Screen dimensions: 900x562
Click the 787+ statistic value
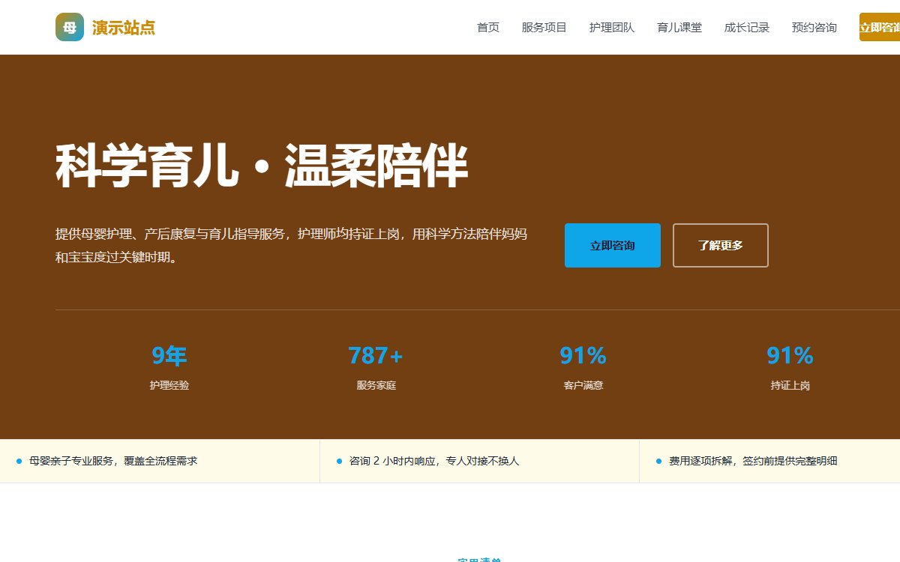click(x=376, y=355)
